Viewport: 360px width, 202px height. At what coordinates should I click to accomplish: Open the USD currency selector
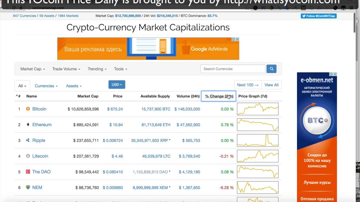tap(117, 84)
